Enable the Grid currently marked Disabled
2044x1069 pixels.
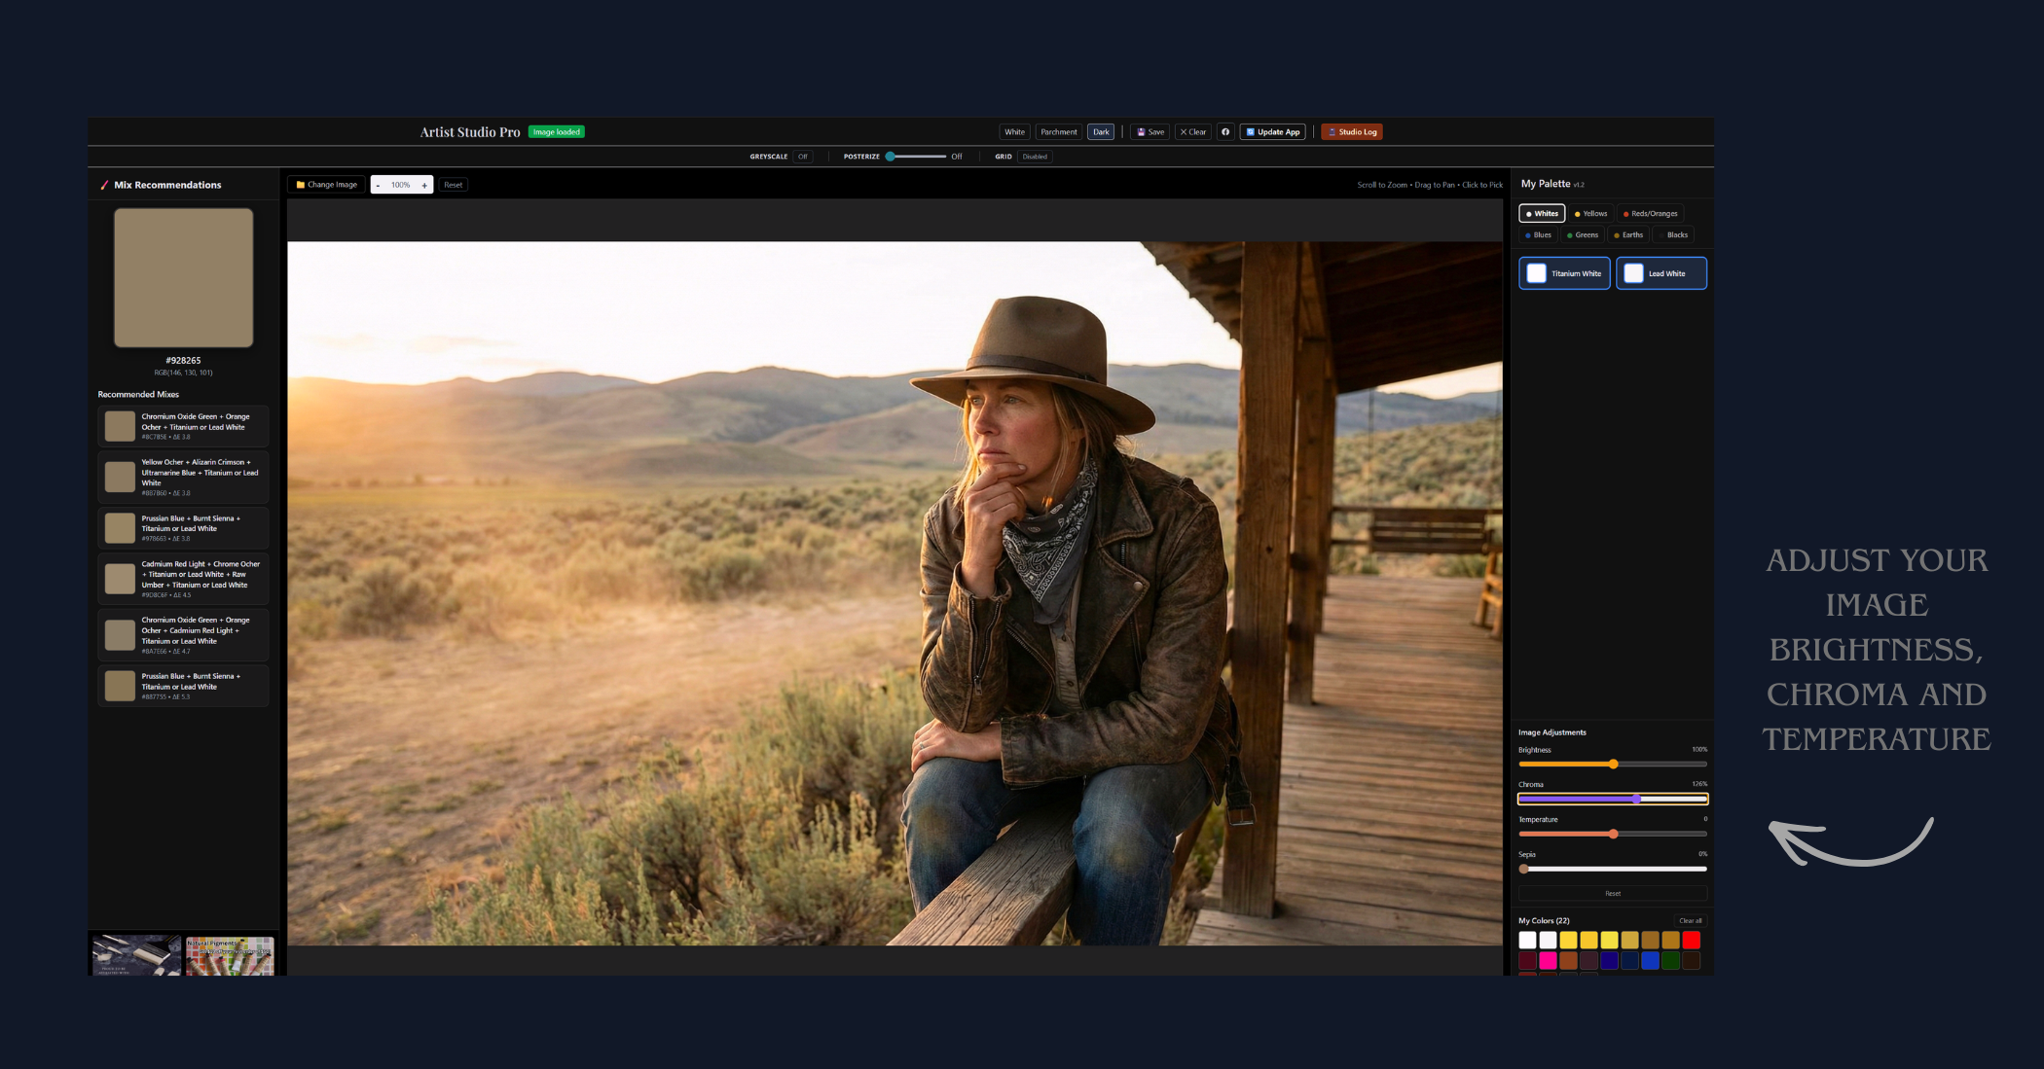[x=1035, y=156]
